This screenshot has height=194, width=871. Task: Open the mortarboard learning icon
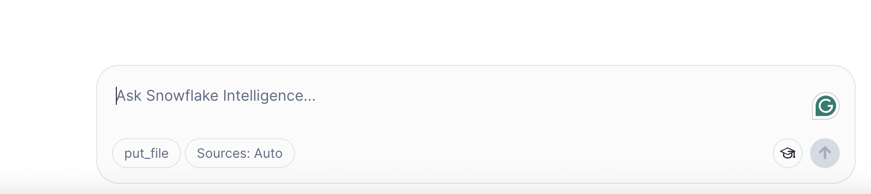tap(787, 153)
